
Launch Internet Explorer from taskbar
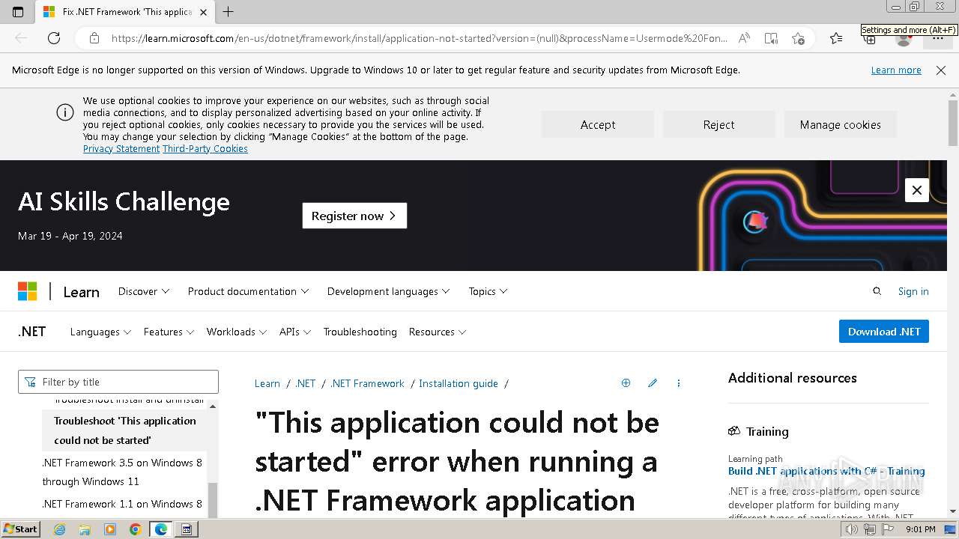click(x=60, y=529)
